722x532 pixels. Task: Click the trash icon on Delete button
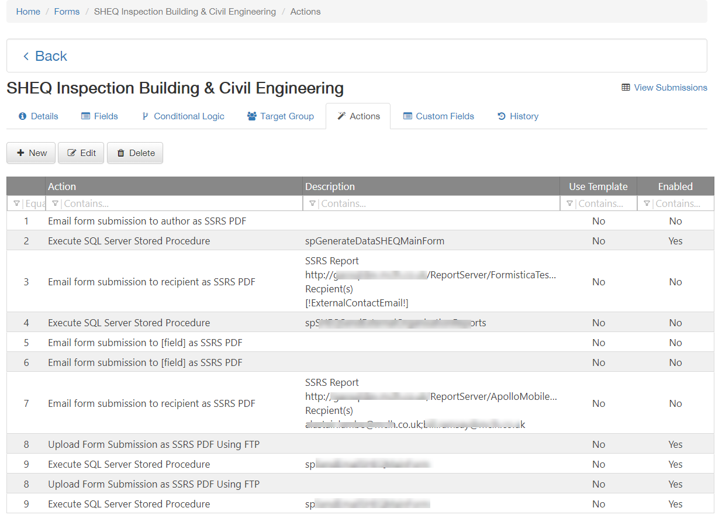click(x=121, y=153)
